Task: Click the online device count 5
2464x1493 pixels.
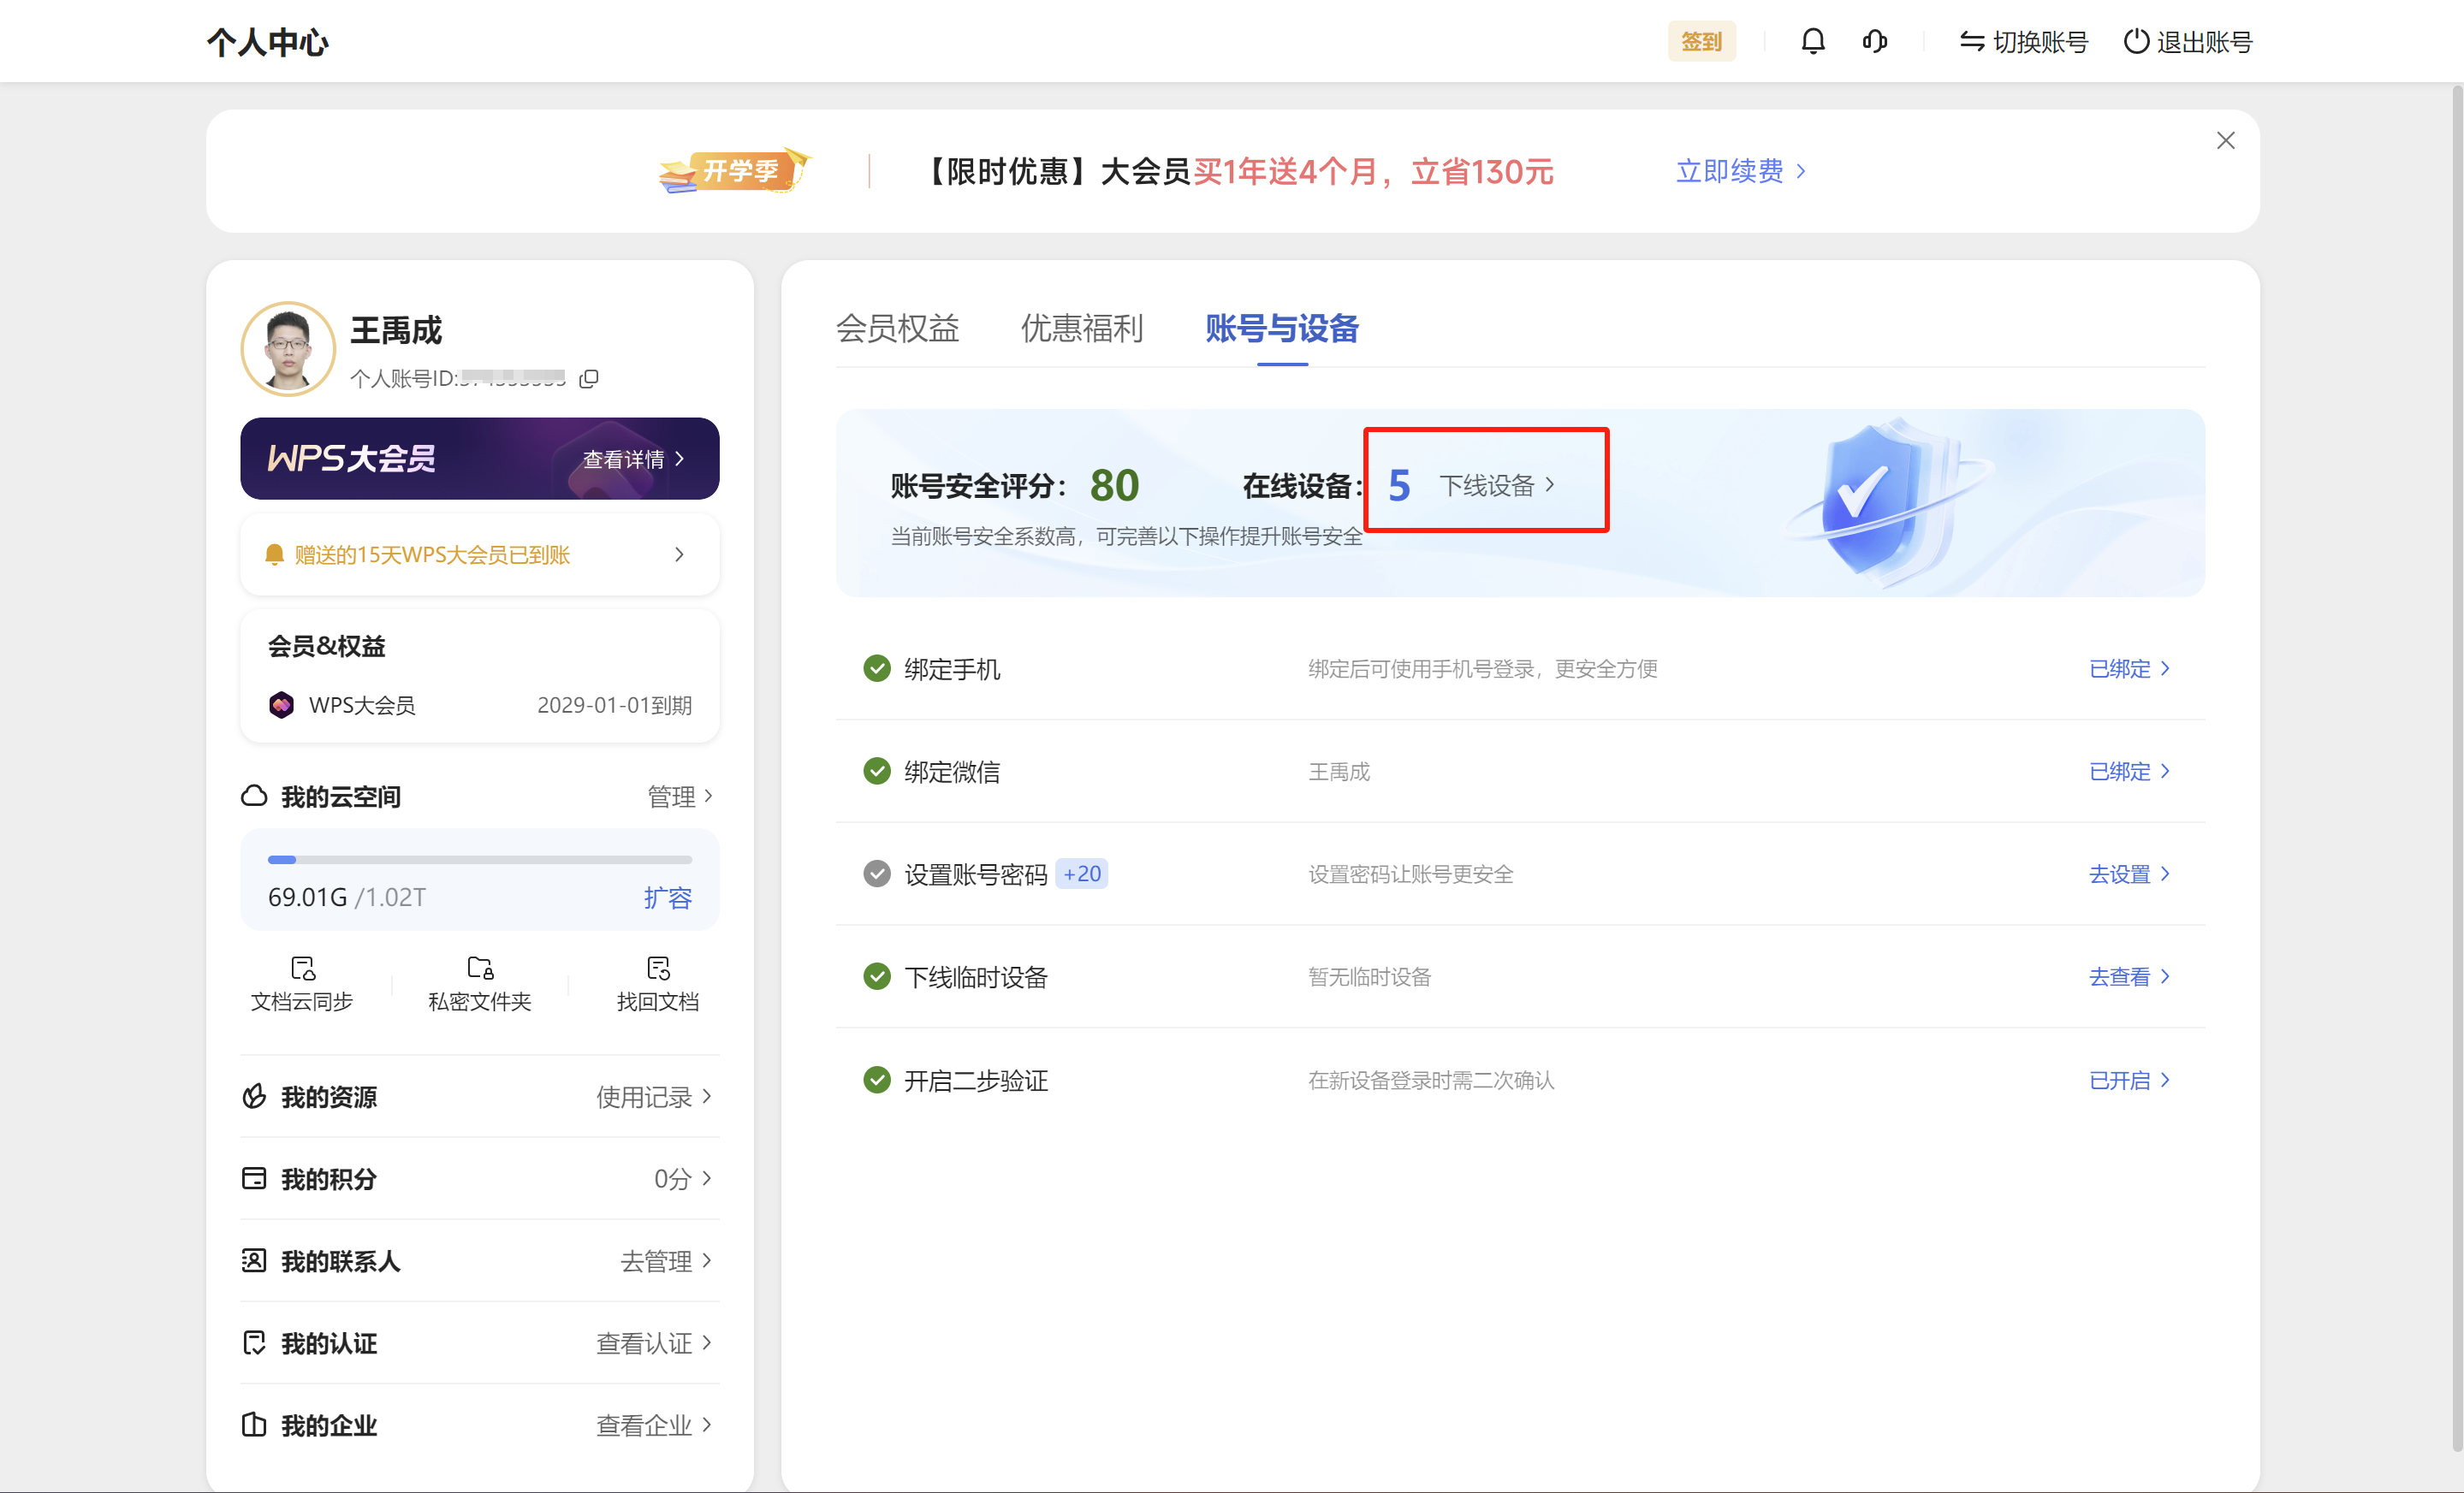Action: [x=1399, y=485]
